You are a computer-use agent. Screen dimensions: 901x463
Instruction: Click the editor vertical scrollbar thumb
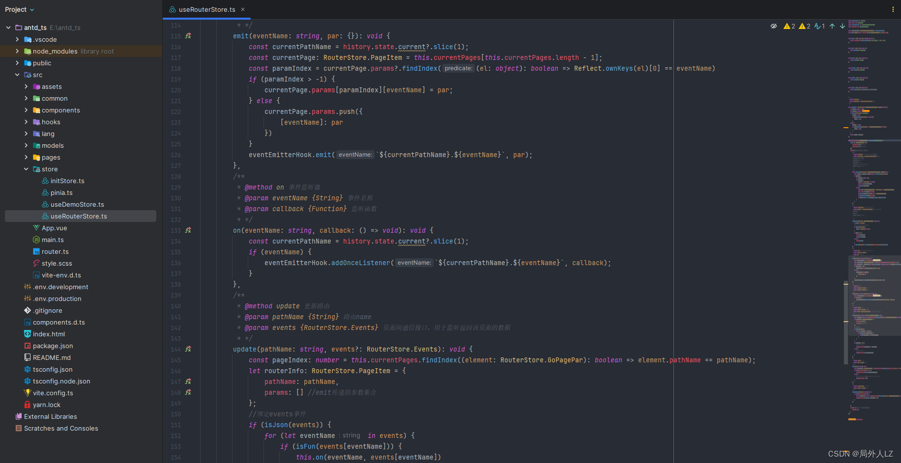846,322
